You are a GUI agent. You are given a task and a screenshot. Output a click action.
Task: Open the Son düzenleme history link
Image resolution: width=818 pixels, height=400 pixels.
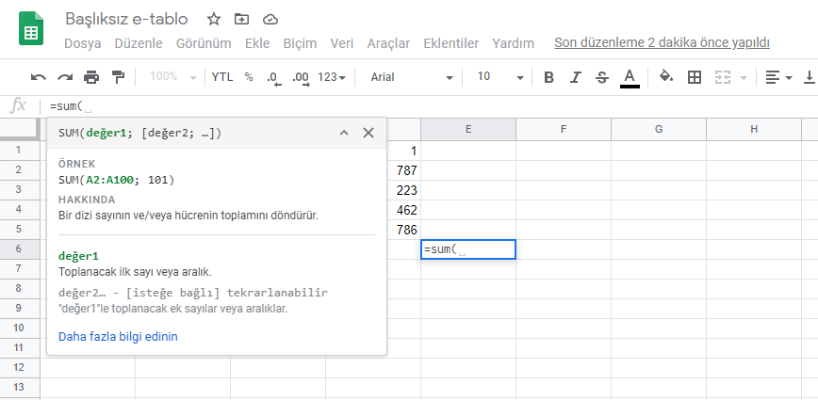662,42
